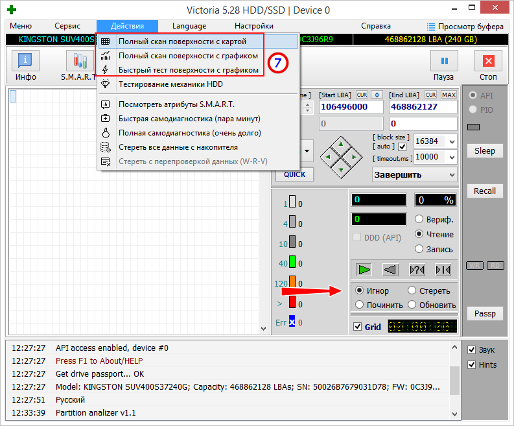Click the WR indicator button
Viewport: 514px width, 426px height.
pyautogui.click(x=474, y=265)
